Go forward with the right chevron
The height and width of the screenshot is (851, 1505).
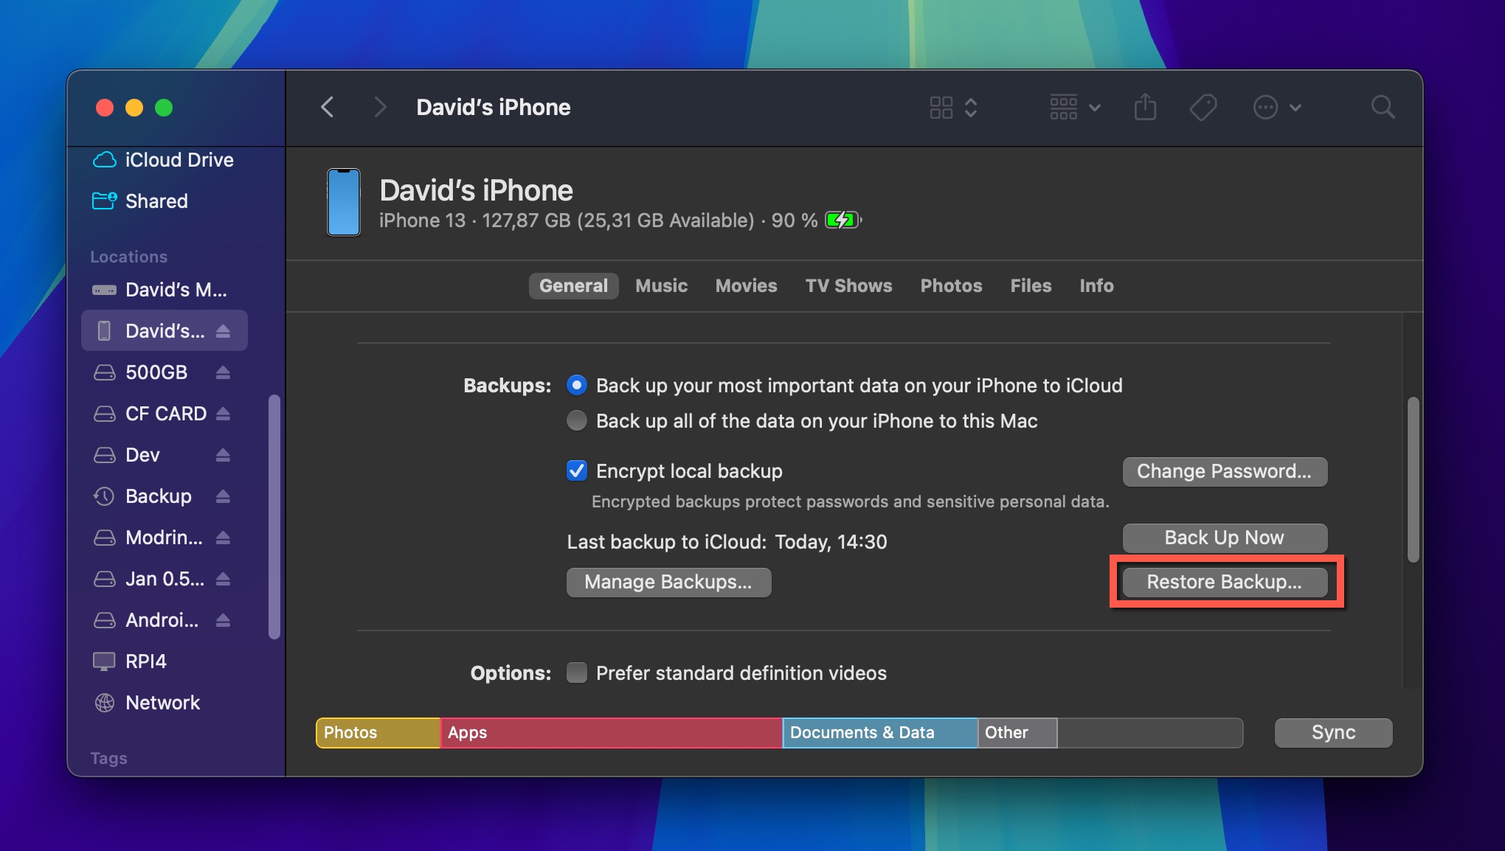[380, 108]
